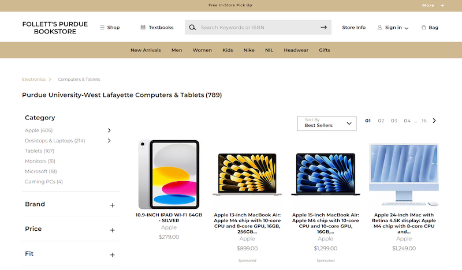Click the $899.00 MacBook Air price

point(247,249)
